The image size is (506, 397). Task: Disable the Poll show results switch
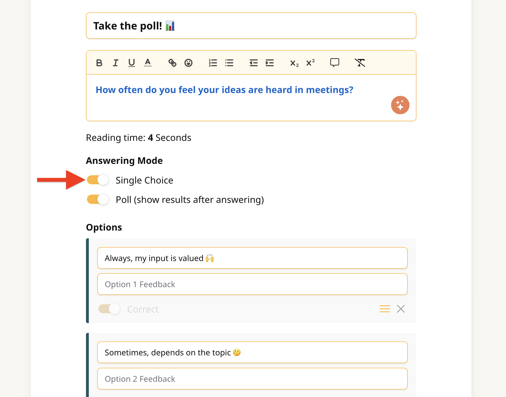coord(98,200)
